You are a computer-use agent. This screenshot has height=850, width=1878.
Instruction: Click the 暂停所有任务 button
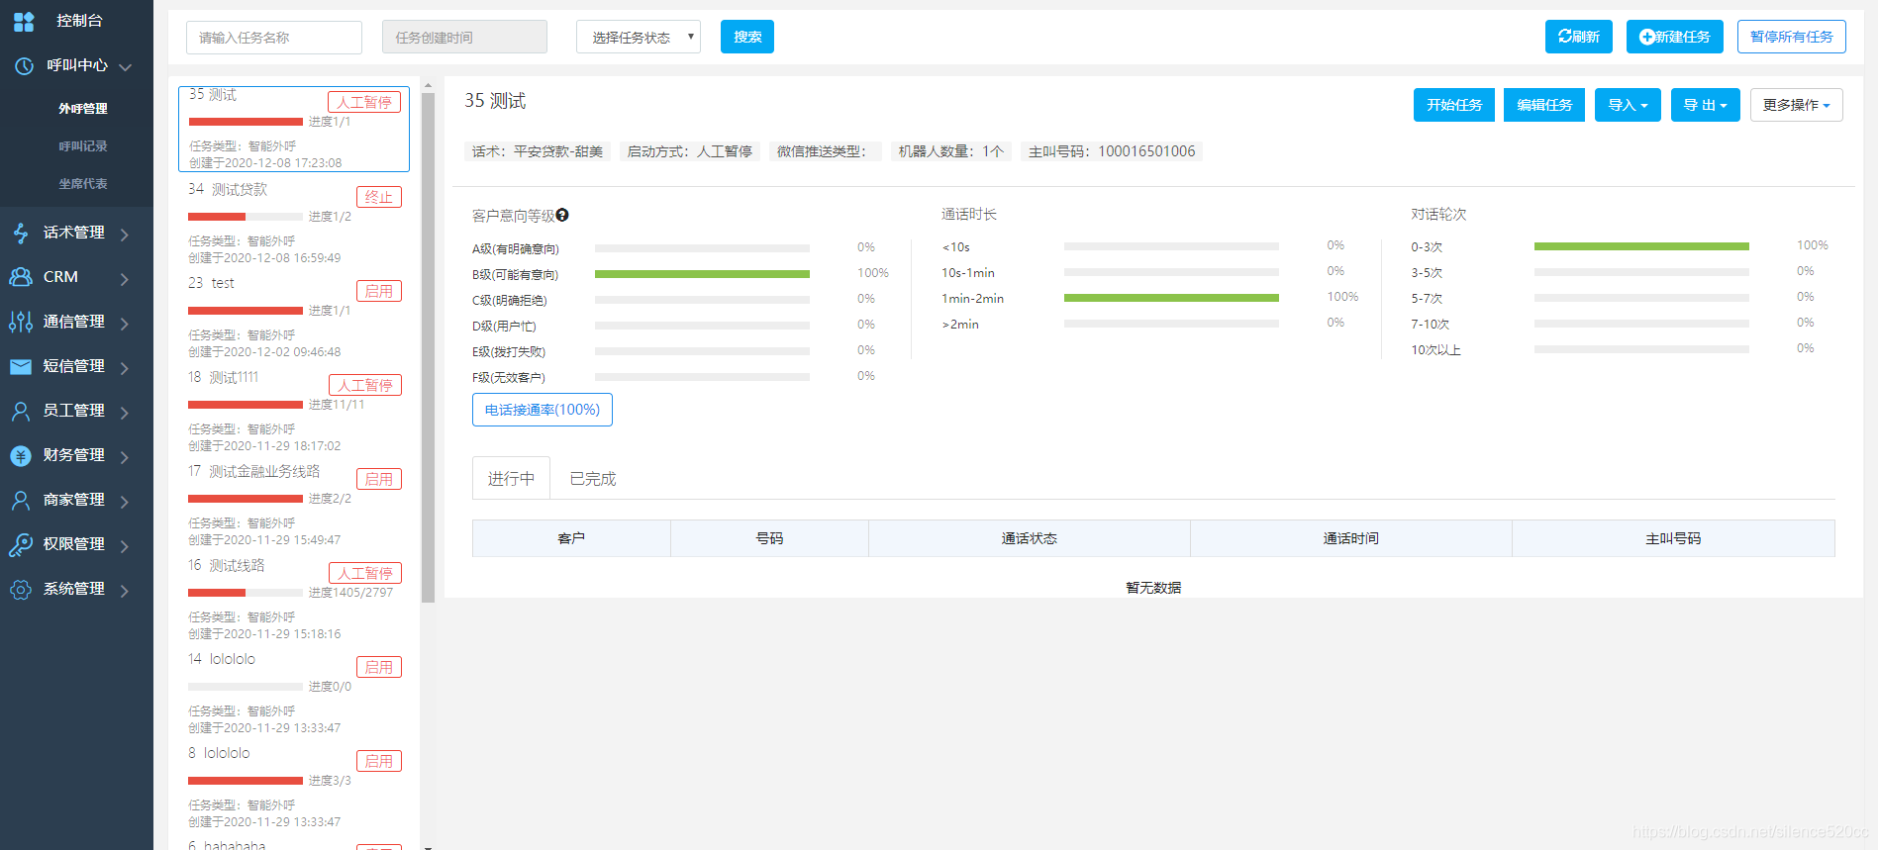tap(1792, 37)
